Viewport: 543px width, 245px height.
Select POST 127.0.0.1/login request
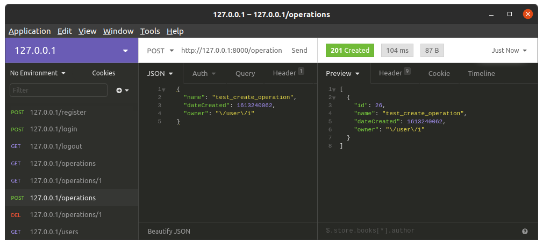coord(72,129)
